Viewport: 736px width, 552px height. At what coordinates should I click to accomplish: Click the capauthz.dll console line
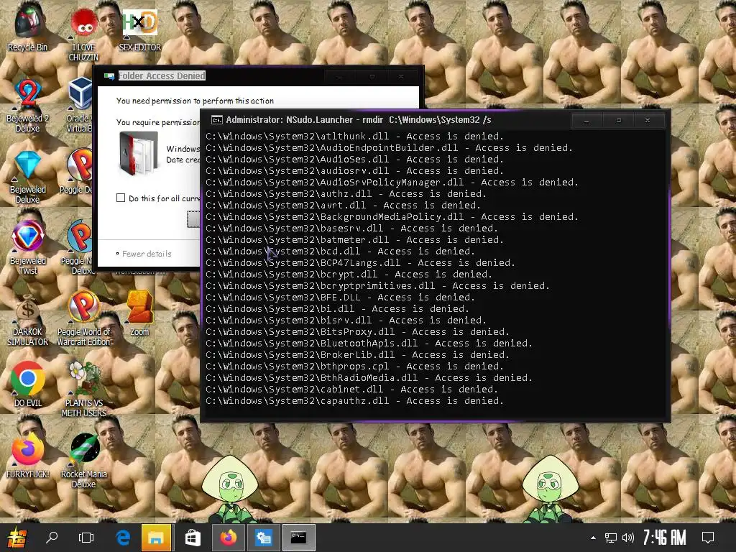[354, 401]
